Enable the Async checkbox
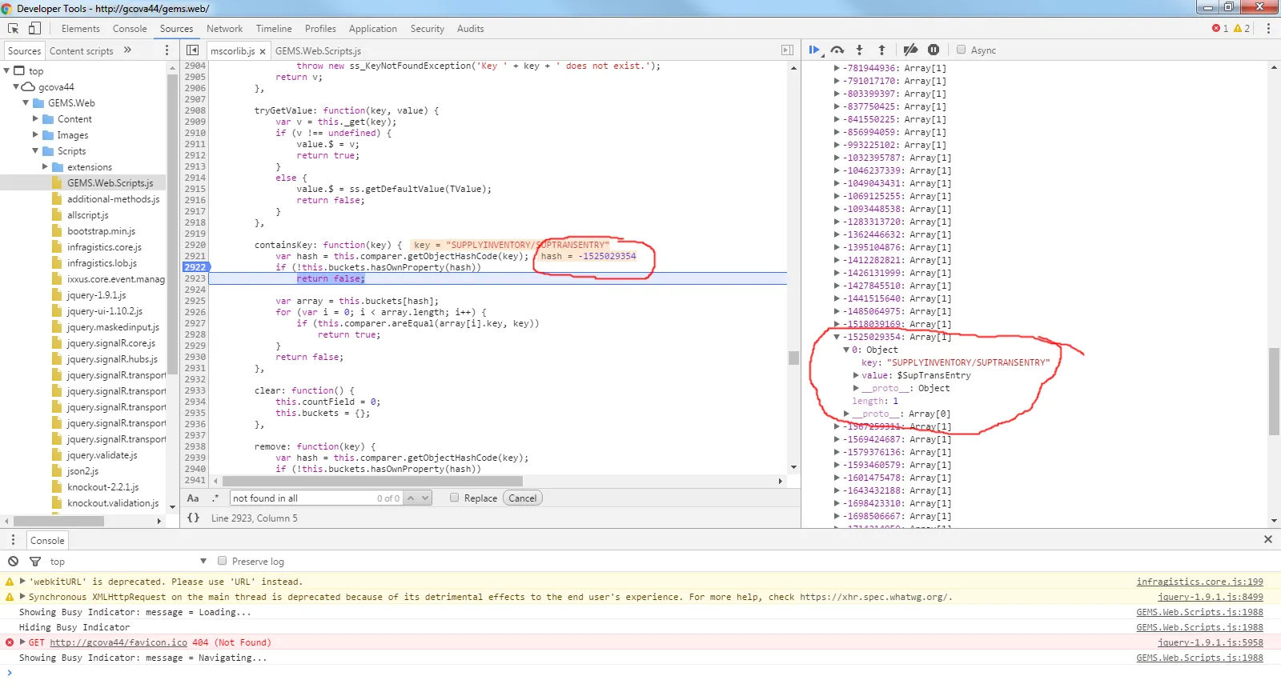 (962, 50)
